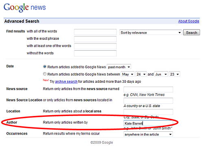Click the Google news logo
203x161 pixels.
tap(25, 7)
